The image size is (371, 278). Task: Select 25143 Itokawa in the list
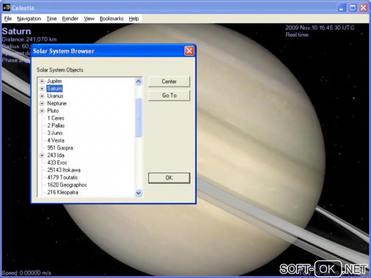pyautogui.click(x=64, y=170)
